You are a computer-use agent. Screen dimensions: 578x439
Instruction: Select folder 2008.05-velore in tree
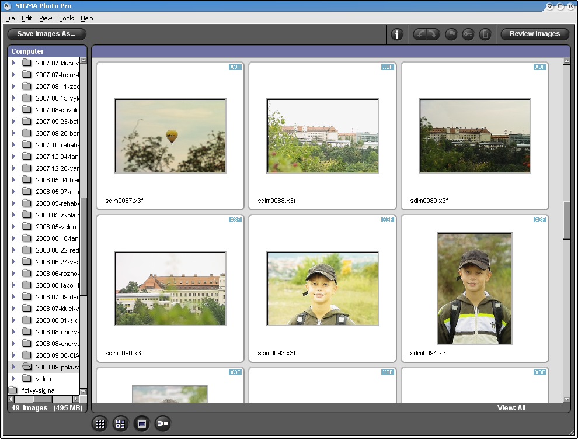[x=57, y=227]
